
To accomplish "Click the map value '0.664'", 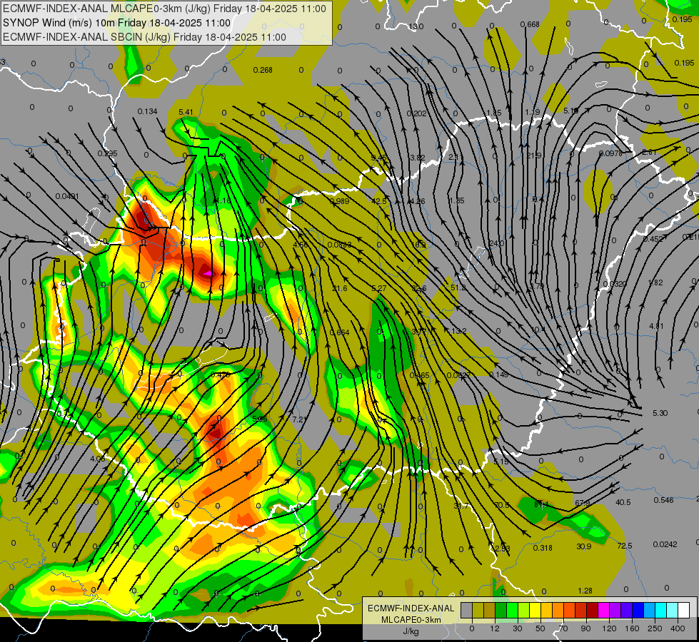I will (x=340, y=332).
